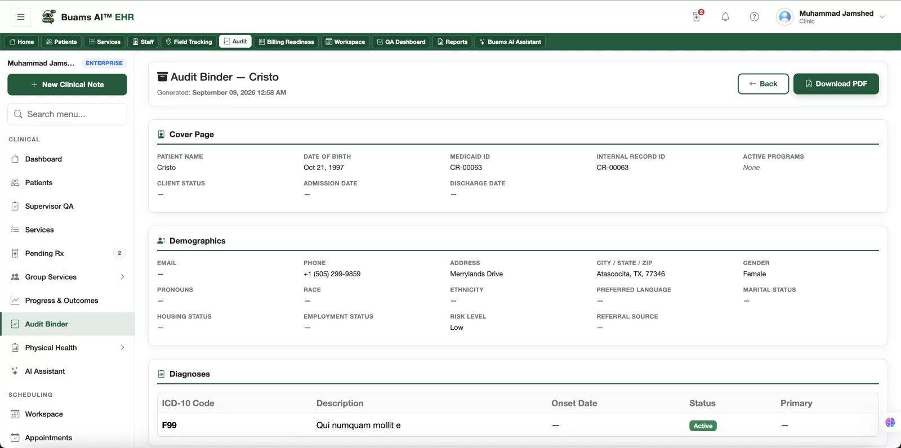Click the phone number +1 (505) 299-9859
The height and width of the screenshot is (448, 901).
(x=332, y=274)
